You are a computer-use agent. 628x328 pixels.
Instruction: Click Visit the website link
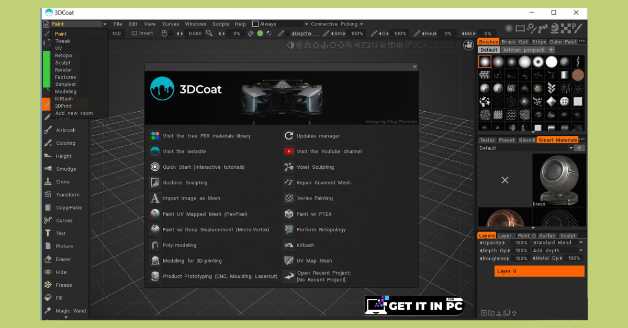coord(184,151)
